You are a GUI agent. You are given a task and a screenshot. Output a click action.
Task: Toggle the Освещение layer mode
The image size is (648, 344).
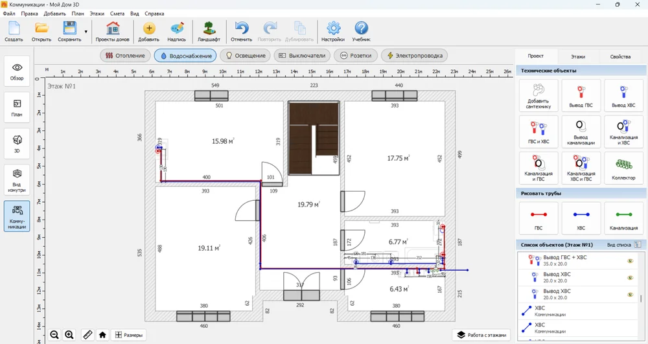pos(246,56)
